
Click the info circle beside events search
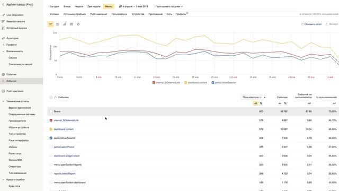click(x=51, y=97)
